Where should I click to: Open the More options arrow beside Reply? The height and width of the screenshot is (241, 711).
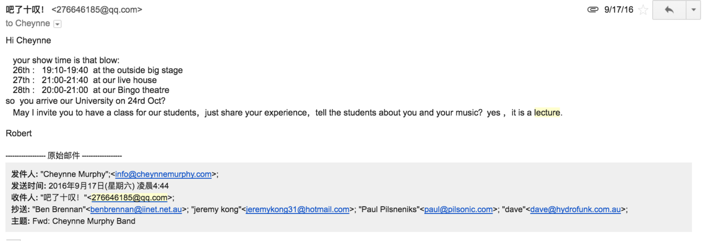(x=693, y=10)
